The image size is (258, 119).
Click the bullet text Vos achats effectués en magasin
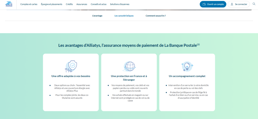(130, 98)
